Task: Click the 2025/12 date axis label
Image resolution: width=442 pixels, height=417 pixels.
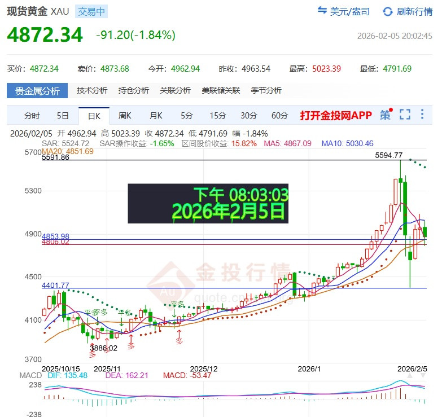Action: [204, 369]
